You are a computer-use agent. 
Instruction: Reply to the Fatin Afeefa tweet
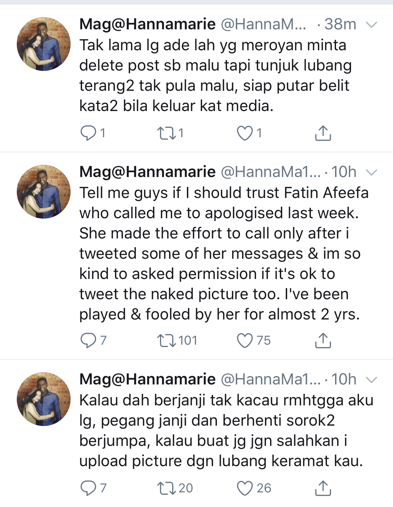88,340
